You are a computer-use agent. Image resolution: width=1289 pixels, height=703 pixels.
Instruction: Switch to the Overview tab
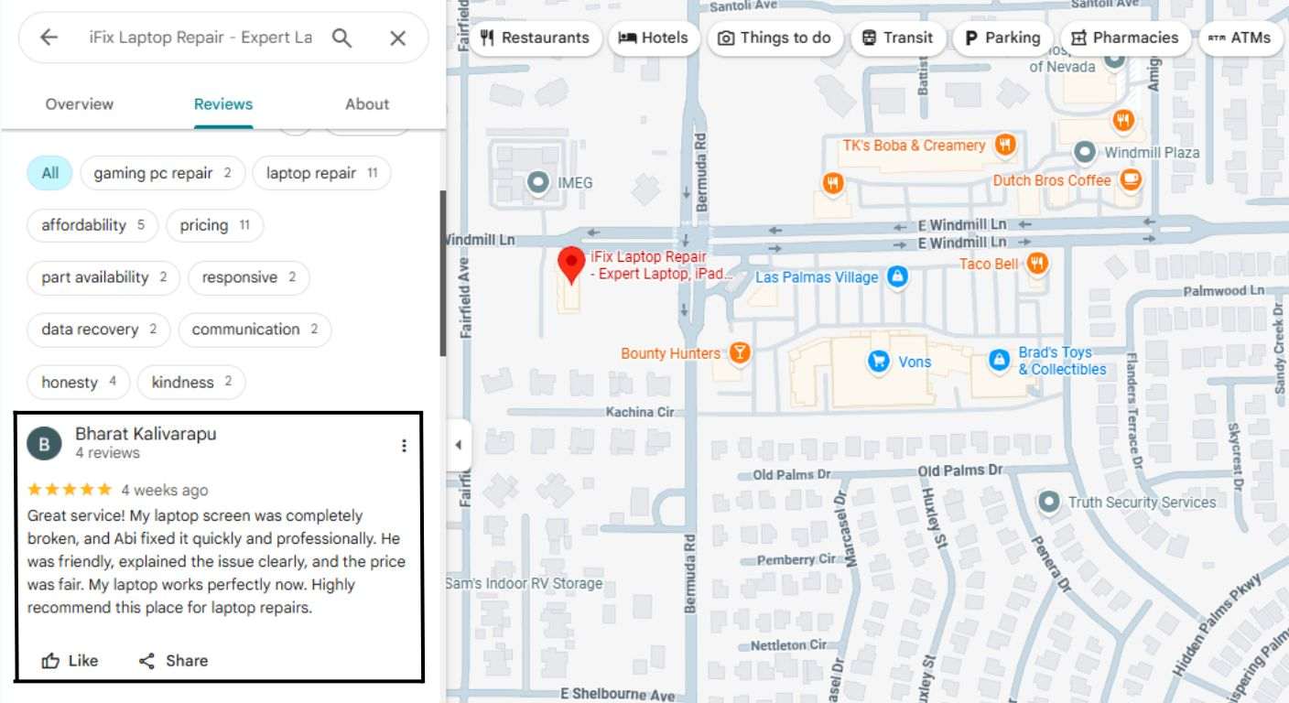tap(80, 104)
